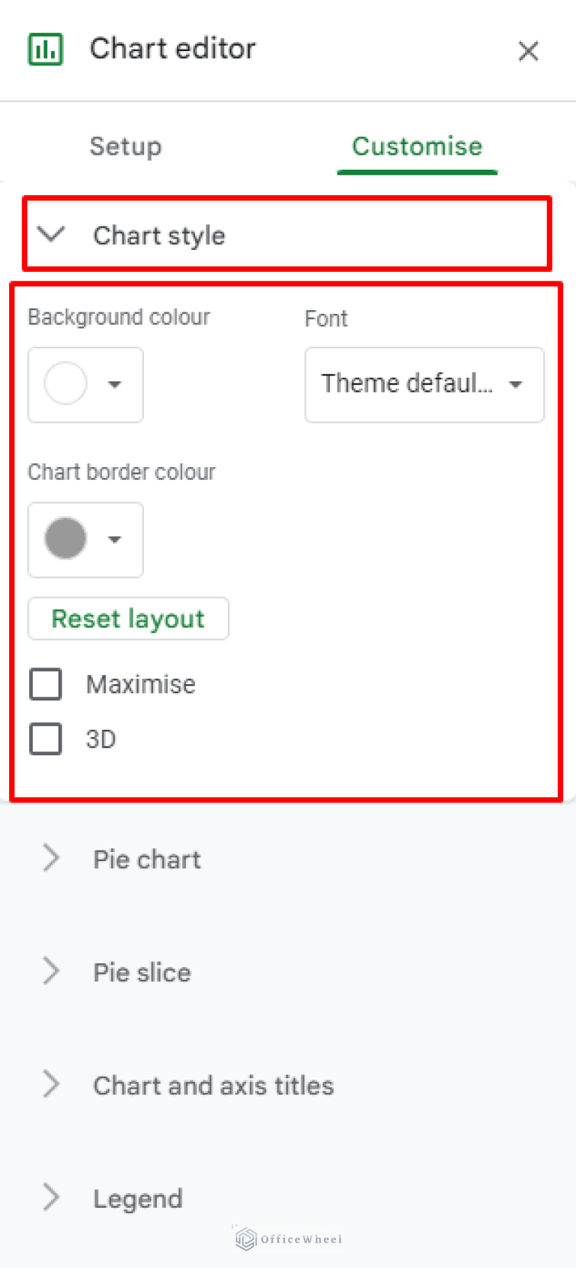
Task: Expand the Chart and axis titles section
Action: (x=50, y=1085)
